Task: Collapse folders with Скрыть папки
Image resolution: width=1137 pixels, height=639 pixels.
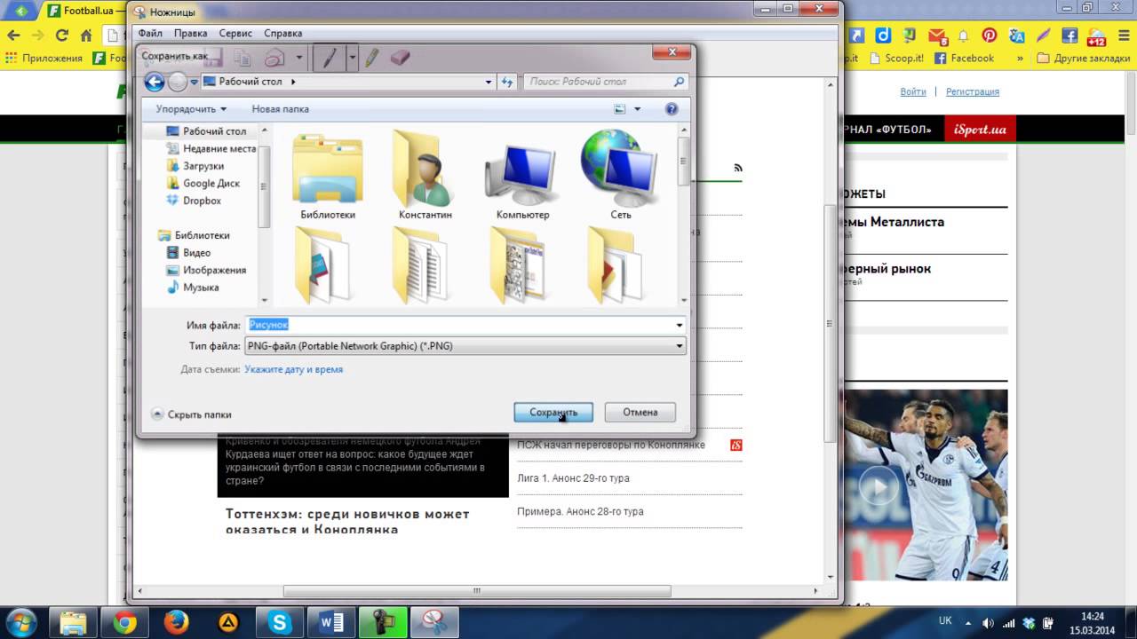Action: point(192,414)
